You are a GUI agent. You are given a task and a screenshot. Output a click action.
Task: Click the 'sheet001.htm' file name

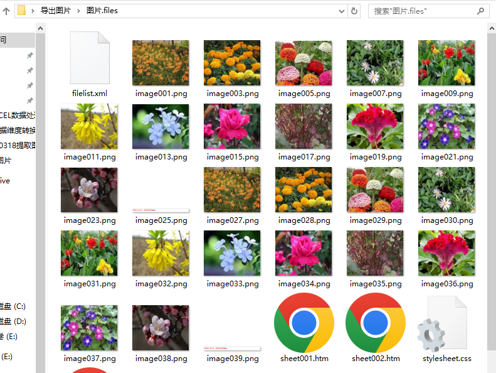pyautogui.click(x=304, y=359)
